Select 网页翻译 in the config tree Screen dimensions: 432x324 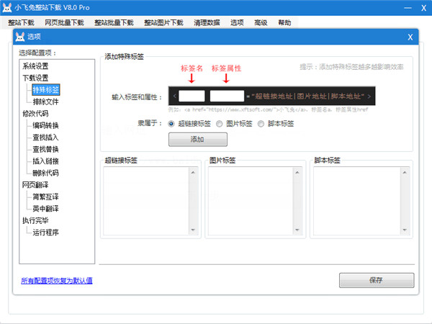pyautogui.click(x=35, y=184)
